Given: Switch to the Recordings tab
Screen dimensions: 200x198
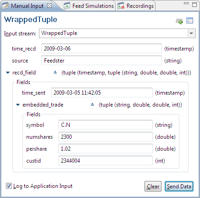Looking at the screenshot, I should 136,6.
